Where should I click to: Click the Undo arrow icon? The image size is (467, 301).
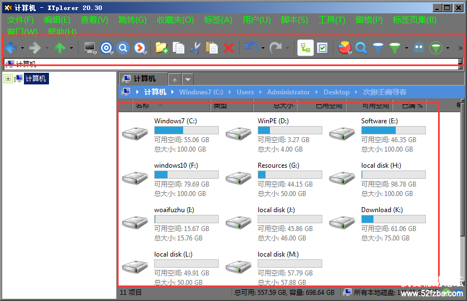point(251,48)
